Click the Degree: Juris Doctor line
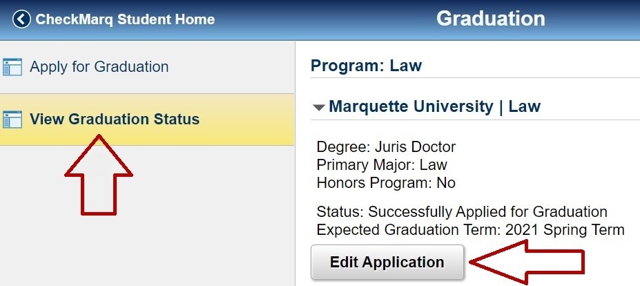Viewport: 640px width, 286px height. click(x=386, y=147)
